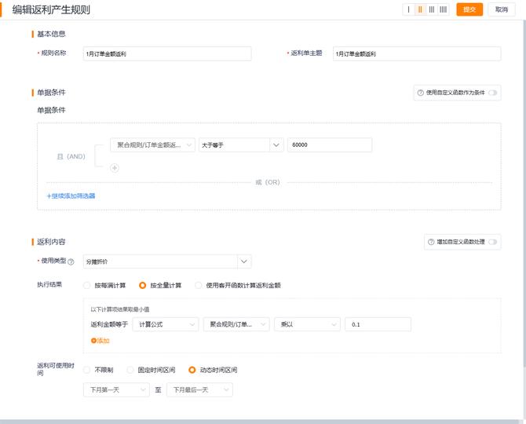
Task: Click the plus icon under AND condition
Action: (114, 167)
